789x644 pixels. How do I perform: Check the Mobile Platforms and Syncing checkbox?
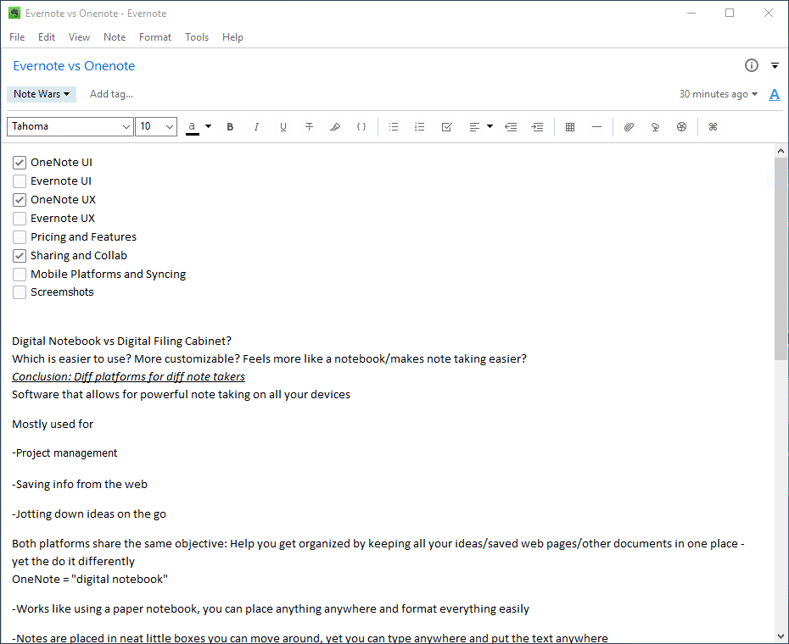[20, 275]
